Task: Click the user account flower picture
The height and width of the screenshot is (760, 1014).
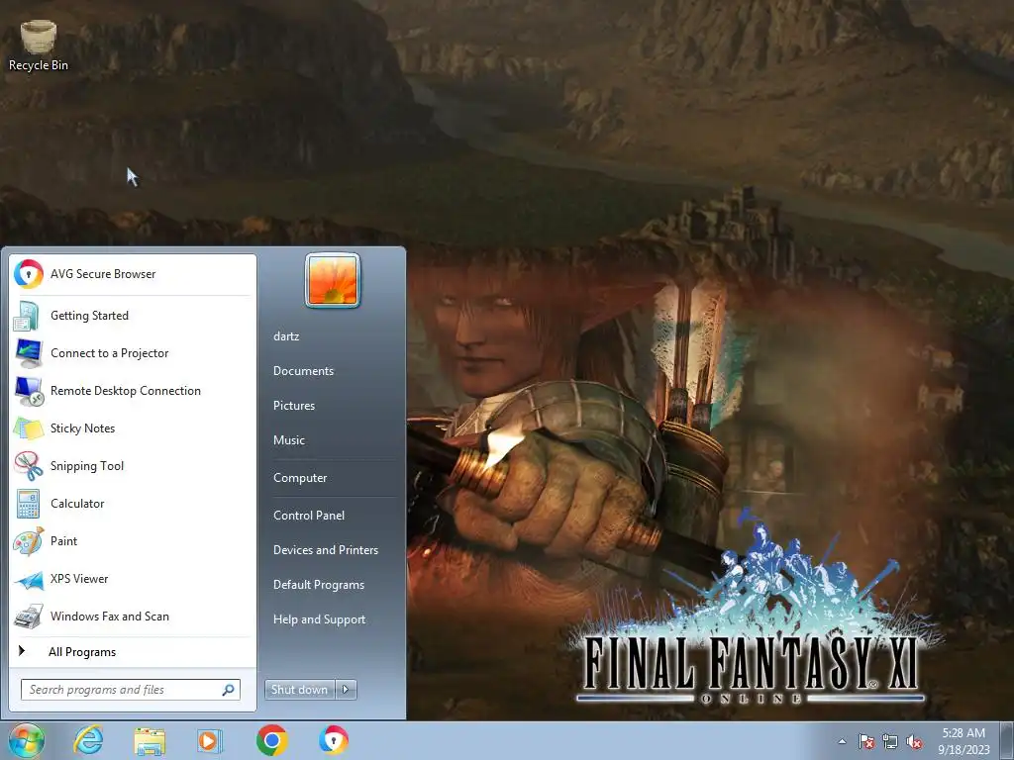Action: 333,280
